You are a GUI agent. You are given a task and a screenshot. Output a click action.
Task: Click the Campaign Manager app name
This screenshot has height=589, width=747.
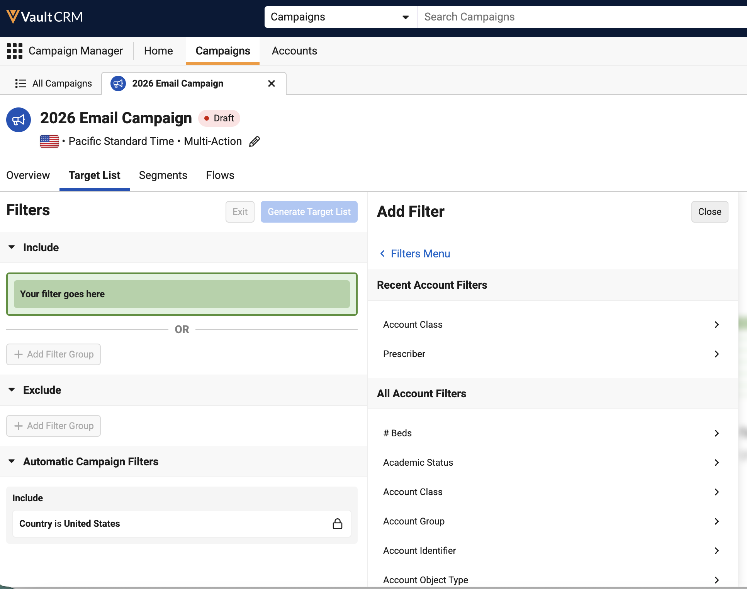coord(76,51)
